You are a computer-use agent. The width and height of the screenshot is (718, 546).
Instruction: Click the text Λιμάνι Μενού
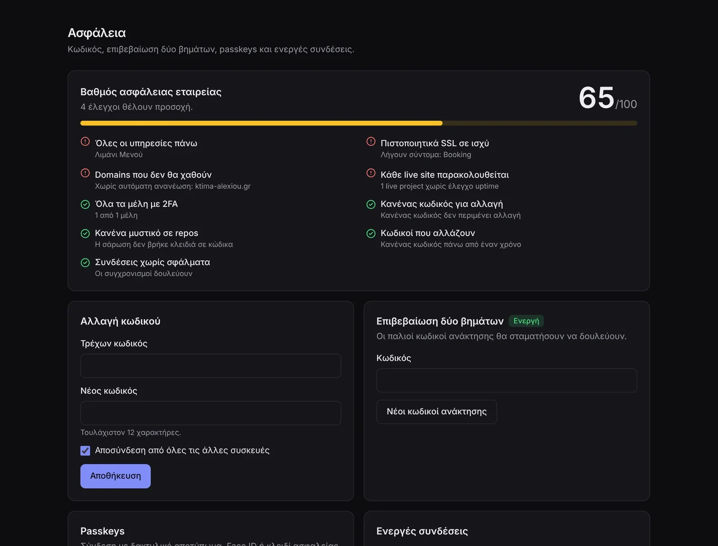(x=119, y=155)
